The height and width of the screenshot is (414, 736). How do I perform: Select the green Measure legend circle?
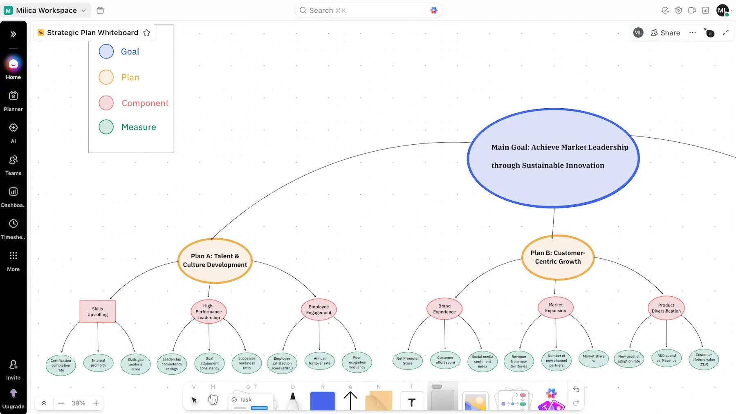pos(106,127)
